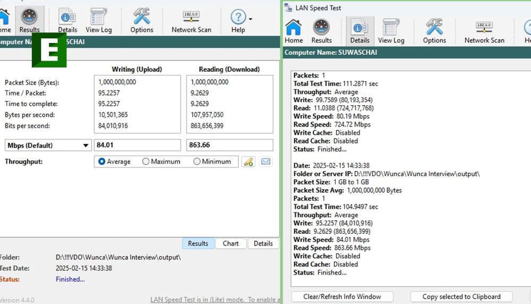The image size is (531, 304).
Task: Click the email envelope icon beside Throughput
Action: point(266,162)
